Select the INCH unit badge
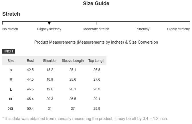 [x=9, y=51]
